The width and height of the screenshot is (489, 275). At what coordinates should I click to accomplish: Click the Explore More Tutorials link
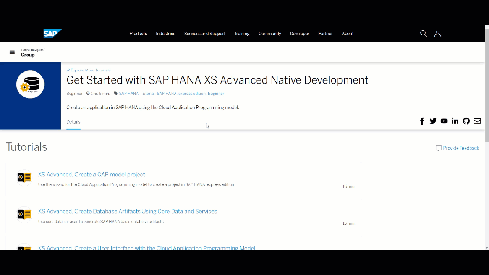point(89,70)
